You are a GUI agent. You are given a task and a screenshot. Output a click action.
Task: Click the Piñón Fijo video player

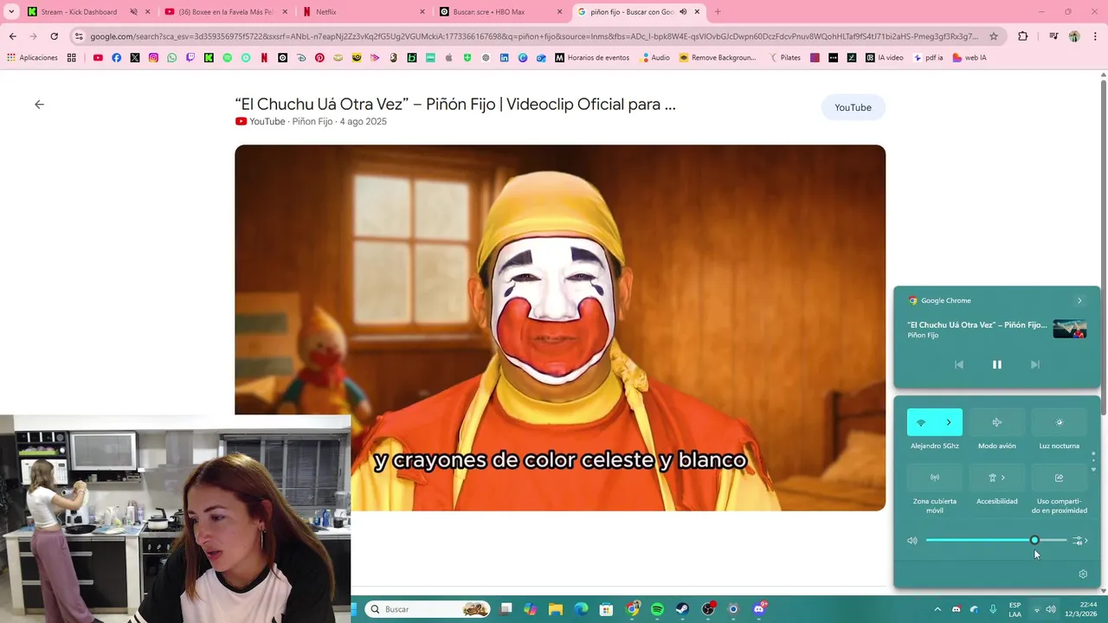point(560,327)
